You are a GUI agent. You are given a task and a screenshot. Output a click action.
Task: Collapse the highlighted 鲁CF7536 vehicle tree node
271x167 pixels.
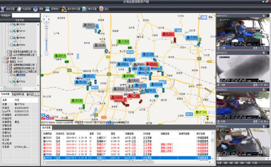9,75
